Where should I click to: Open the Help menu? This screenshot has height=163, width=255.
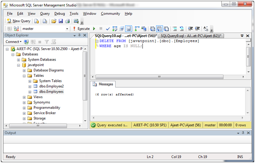[x=128, y=14]
